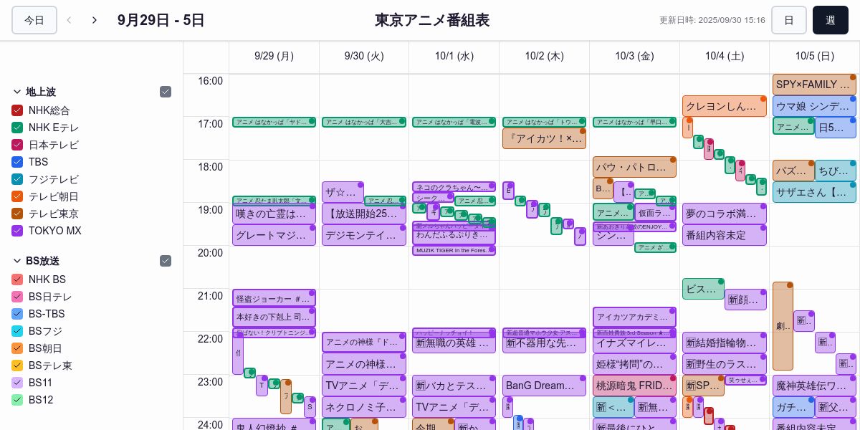Toggle all BS放送 channels checkbox
860x430 pixels.
[166, 261]
